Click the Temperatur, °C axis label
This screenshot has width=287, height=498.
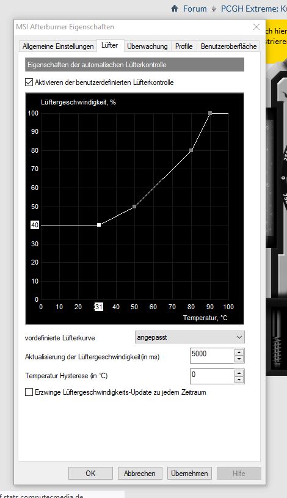pos(205,318)
